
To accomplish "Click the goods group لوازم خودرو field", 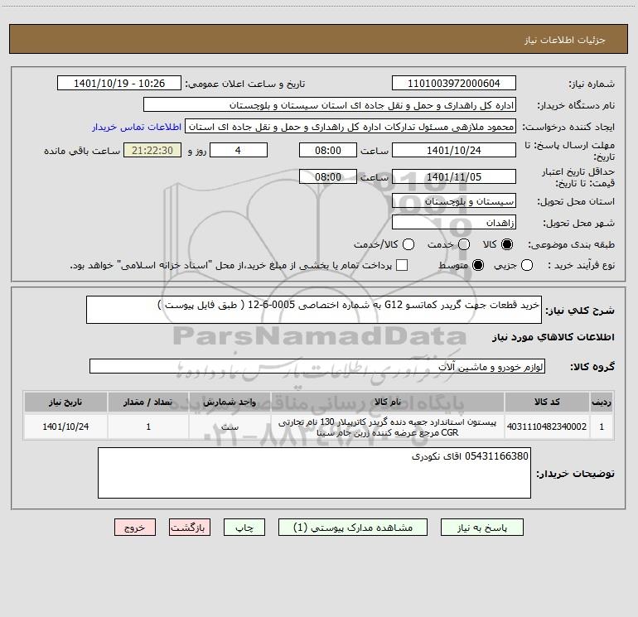I will [317, 366].
